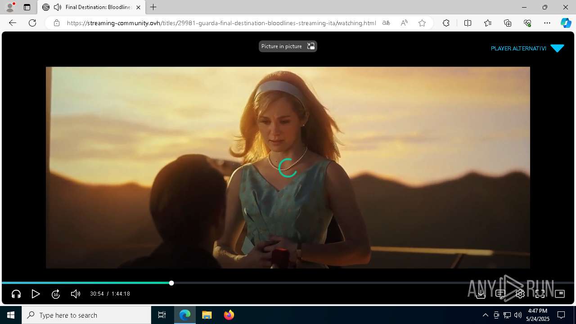Open Edge Settings and more menu
This screenshot has width=576, height=324.
click(x=547, y=23)
